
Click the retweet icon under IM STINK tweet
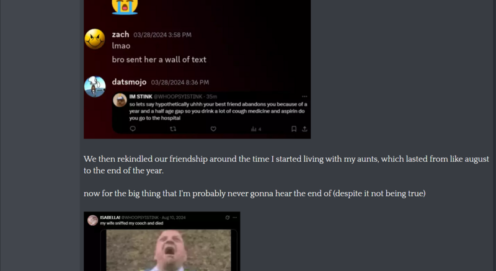[173, 129]
